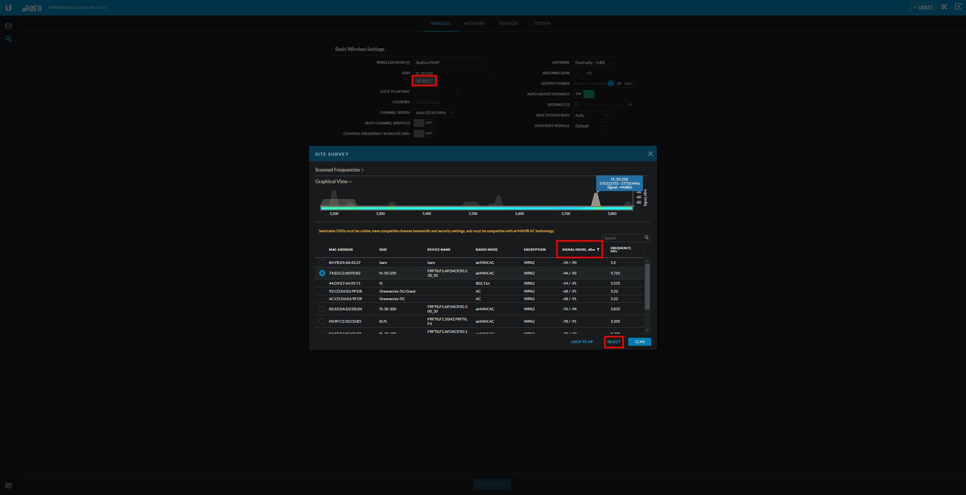Image resolution: width=966 pixels, height=495 pixels.
Task: Open the log messages icon bottom left
Action: tap(8, 486)
